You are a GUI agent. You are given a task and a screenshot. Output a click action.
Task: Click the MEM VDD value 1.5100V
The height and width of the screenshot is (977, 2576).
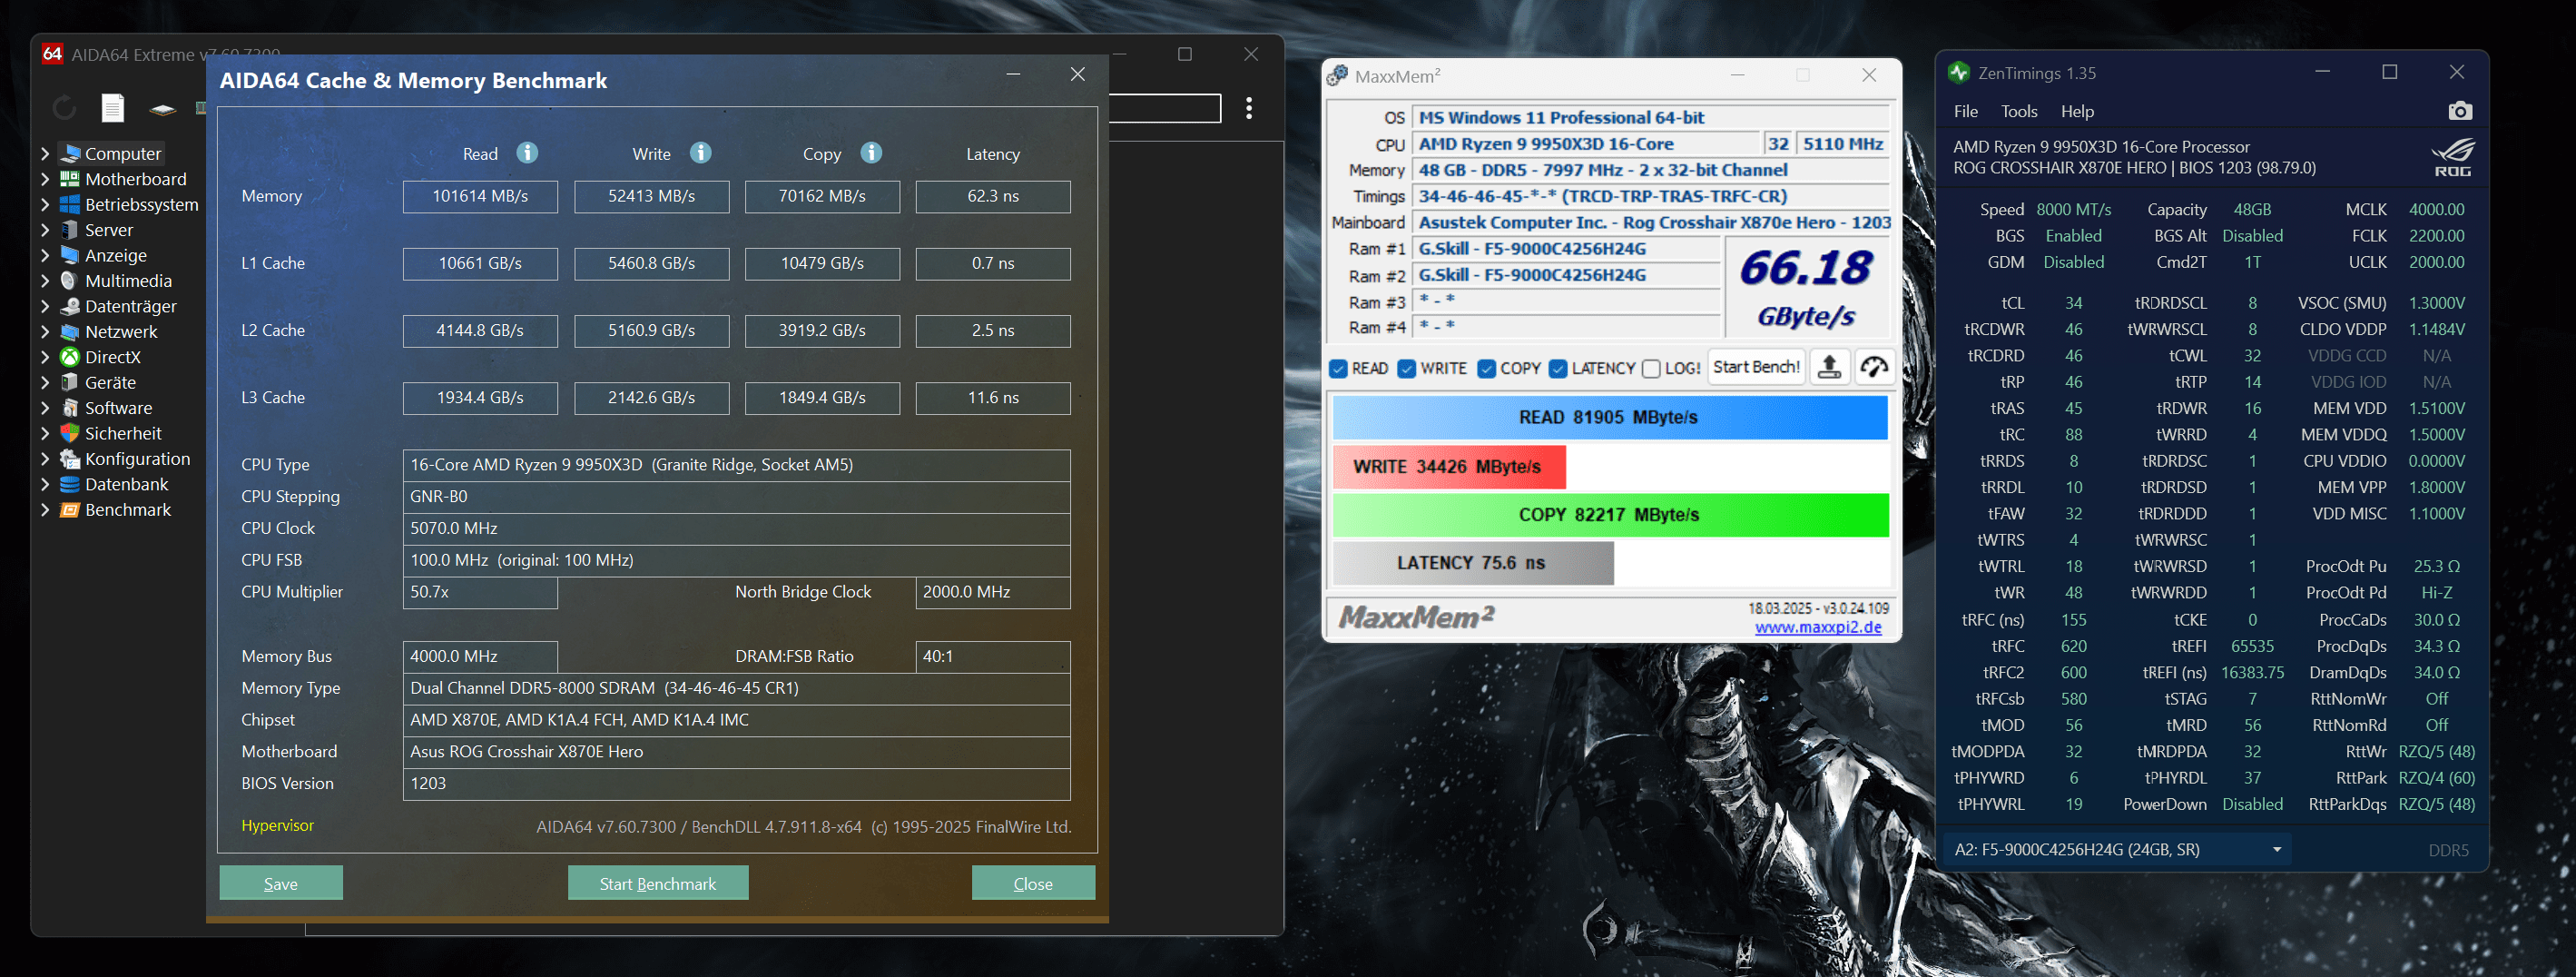[x=2436, y=409]
